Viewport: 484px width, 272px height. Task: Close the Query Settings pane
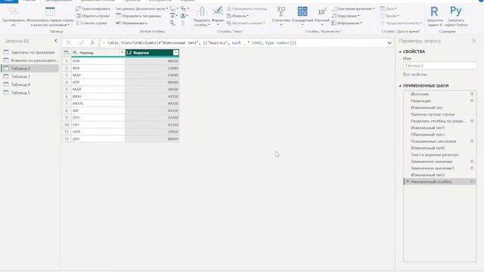pos(474,41)
